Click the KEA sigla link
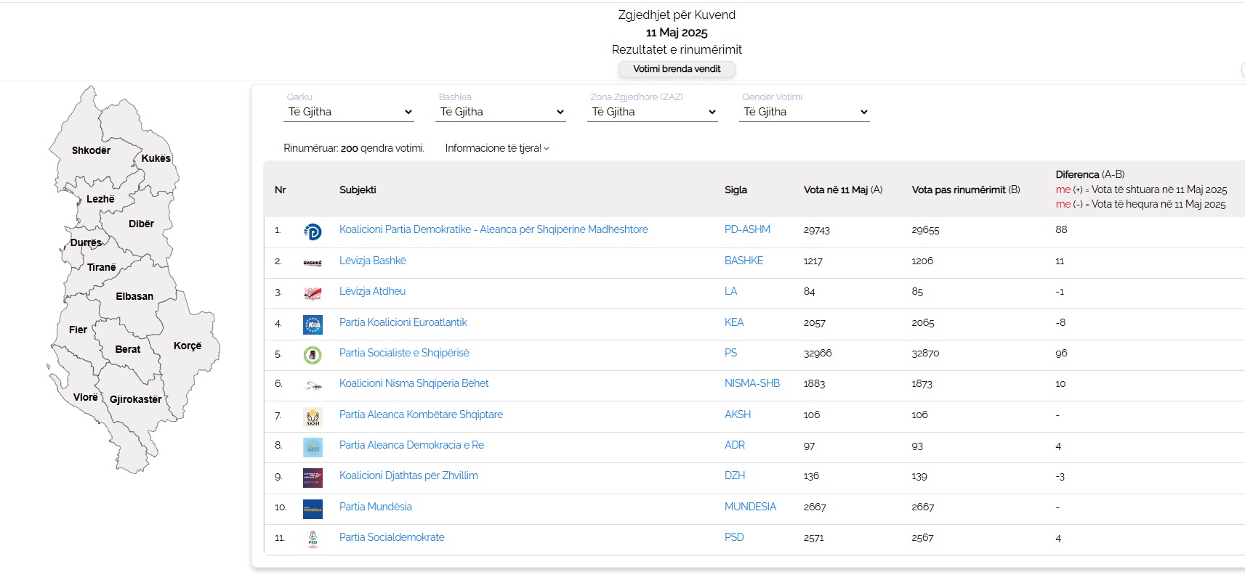 [x=734, y=322]
